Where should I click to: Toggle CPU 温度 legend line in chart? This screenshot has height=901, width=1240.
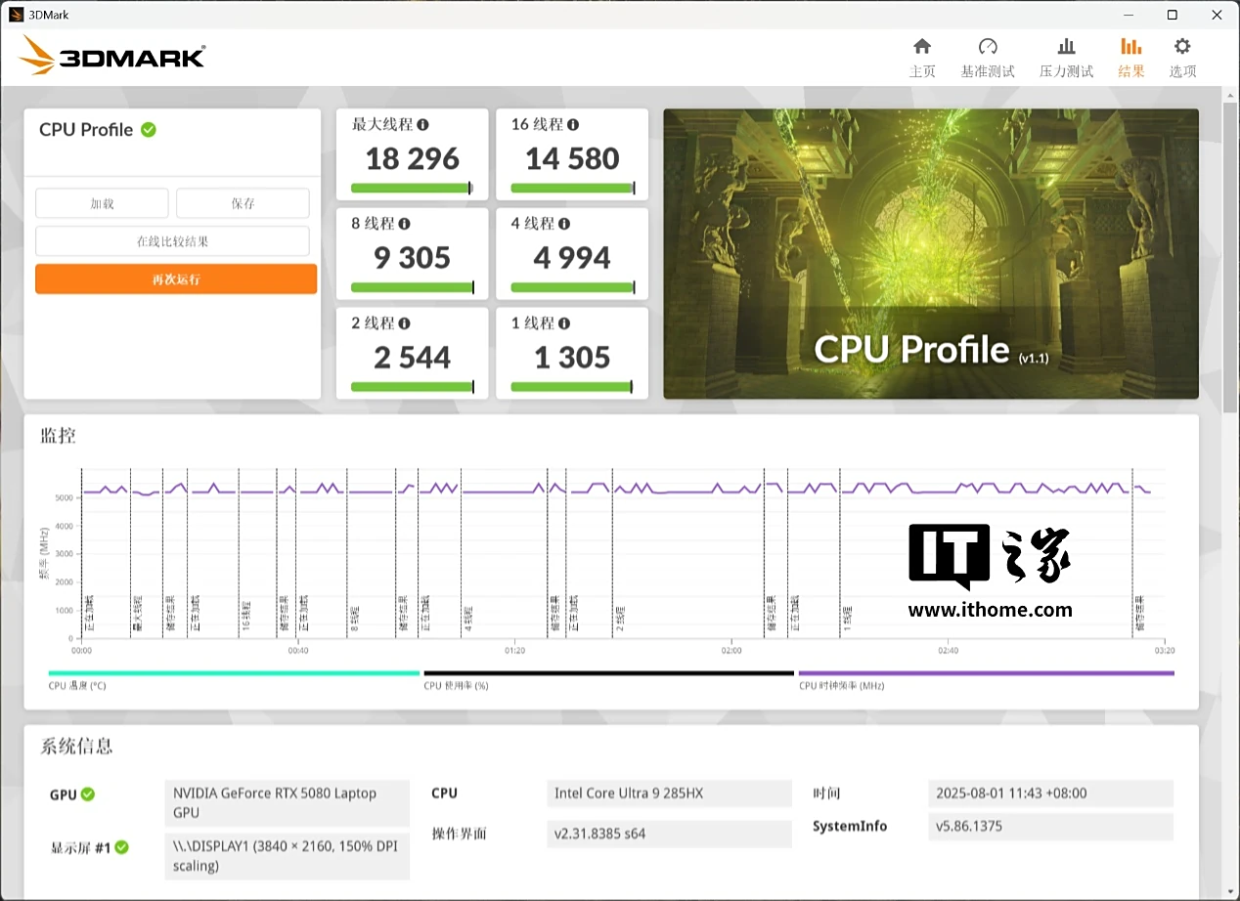tap(234, 673)
